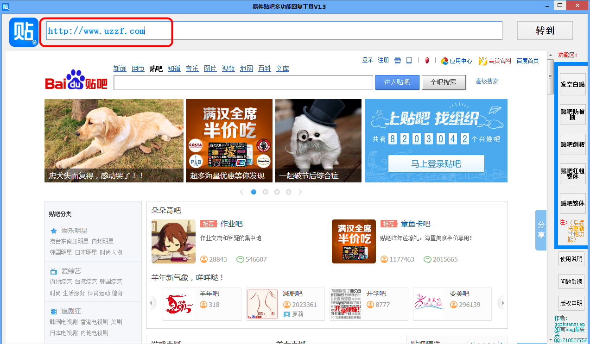
Task: Open the 变美吧 card
Action: coord(452,304)
